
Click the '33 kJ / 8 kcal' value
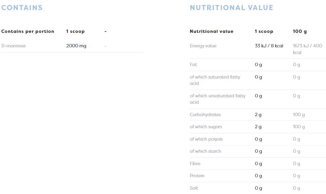pyautogui.click(x=269, y=46)
